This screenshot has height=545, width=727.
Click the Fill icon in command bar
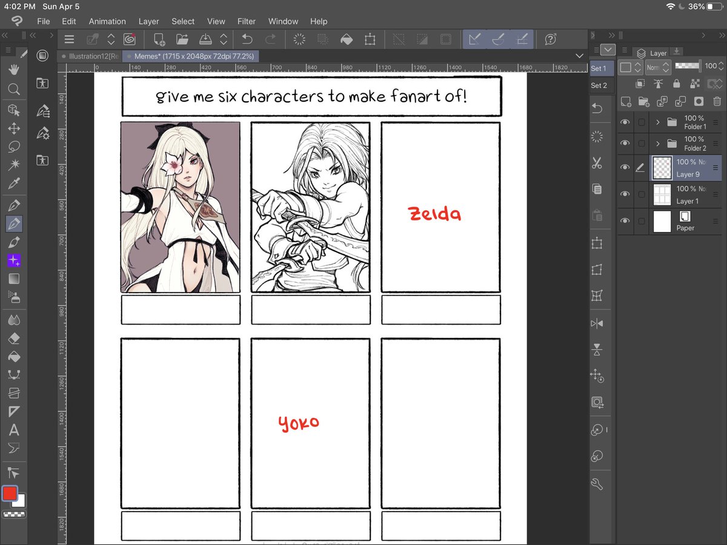(347, 39)
